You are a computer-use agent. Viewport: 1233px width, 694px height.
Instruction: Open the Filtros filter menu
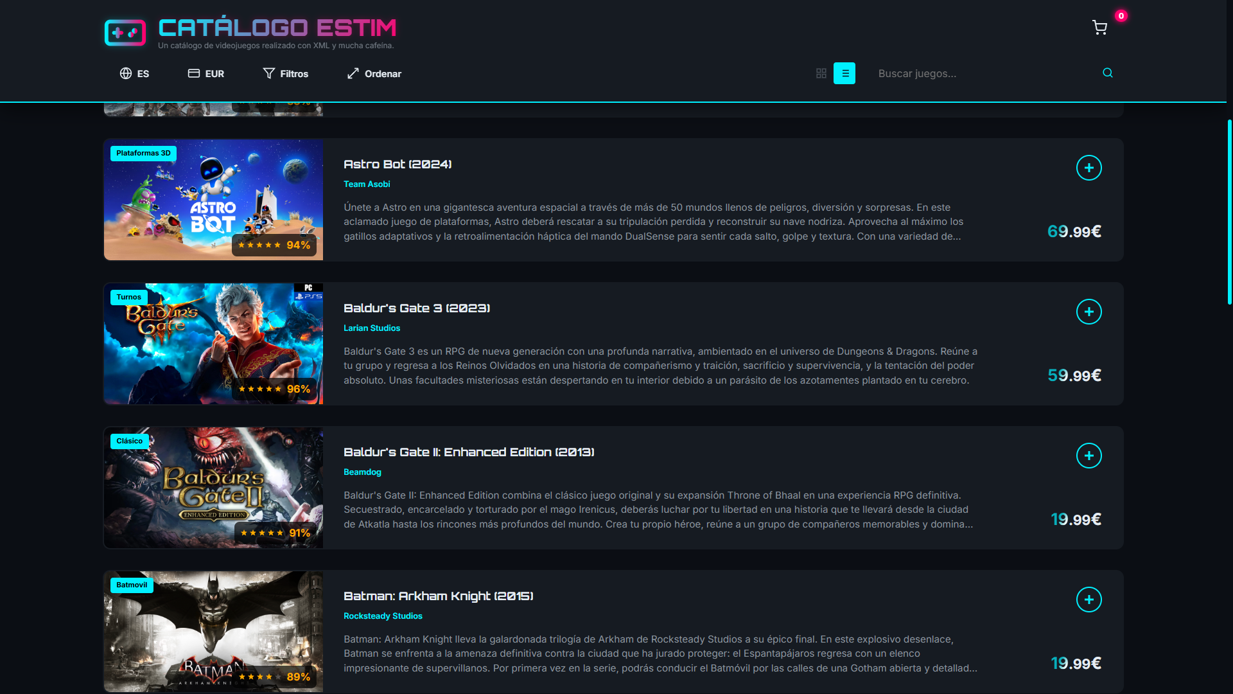286,73
